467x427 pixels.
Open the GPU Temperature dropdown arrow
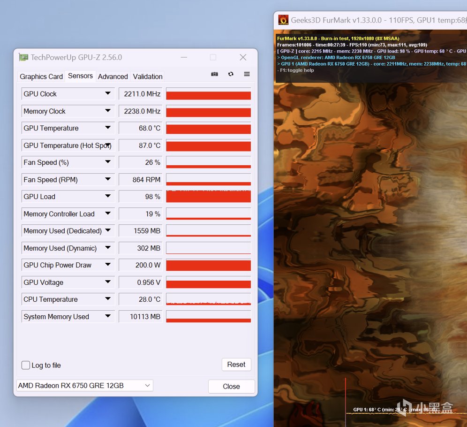pyautogui.click(x=108, y=128)
